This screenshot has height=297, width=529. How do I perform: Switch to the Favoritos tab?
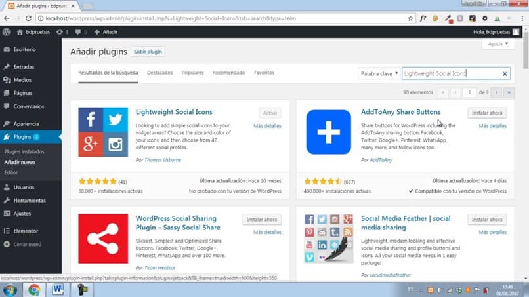point(264,73)
